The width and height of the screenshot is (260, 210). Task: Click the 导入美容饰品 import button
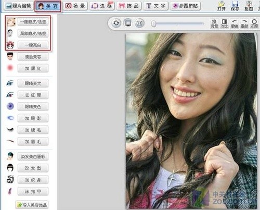tap(32, 205)
